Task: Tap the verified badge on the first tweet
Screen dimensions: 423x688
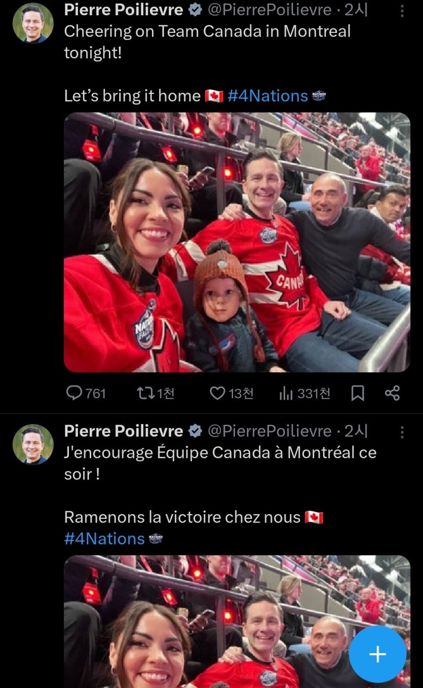Action: coord(195,10)
